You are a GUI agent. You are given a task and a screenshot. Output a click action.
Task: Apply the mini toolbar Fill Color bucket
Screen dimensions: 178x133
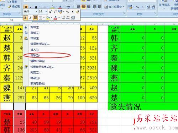pos(48,18)
